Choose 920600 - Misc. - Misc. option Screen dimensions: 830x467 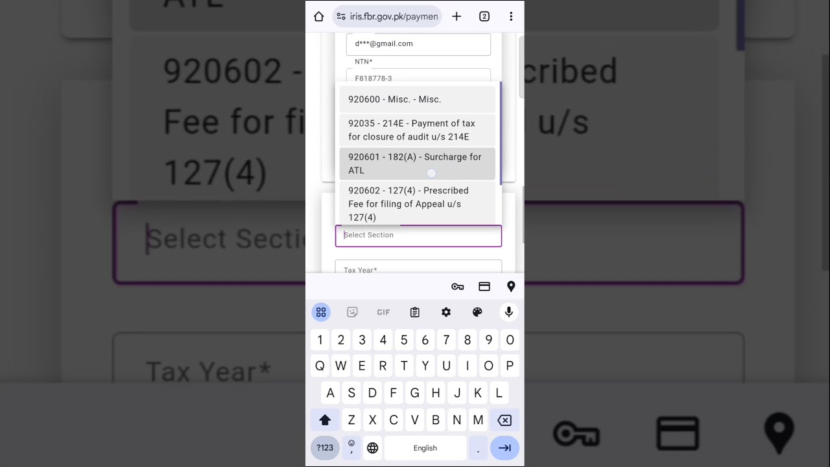[x=418, y=99]
